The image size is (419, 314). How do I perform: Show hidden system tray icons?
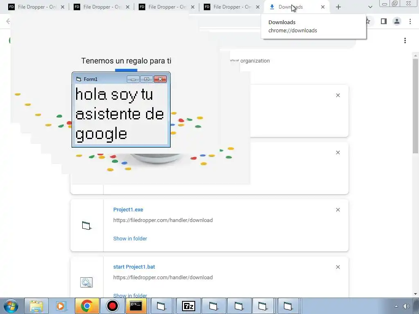tap(396, 306)
